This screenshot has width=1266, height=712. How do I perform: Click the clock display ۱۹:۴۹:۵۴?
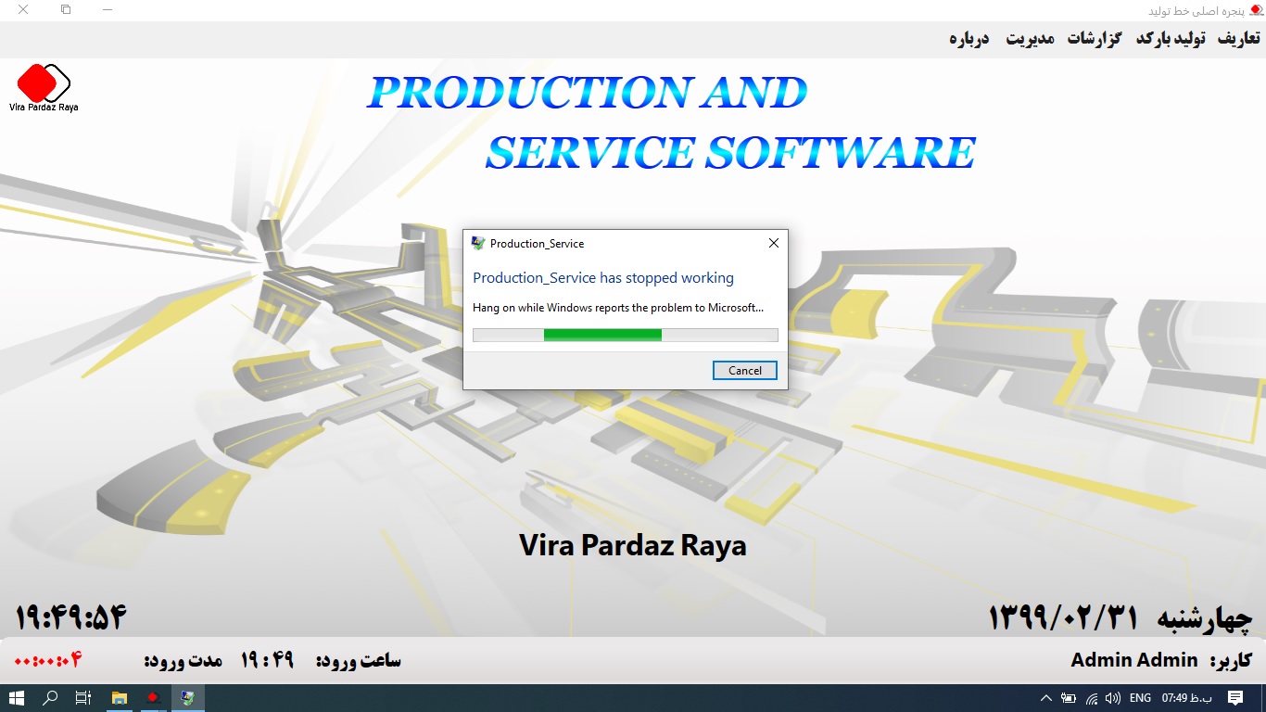tap(71, 617)
